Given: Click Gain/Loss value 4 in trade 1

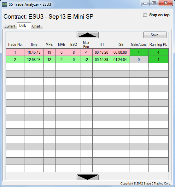Looking at the screenshot, I should point(139,52).
